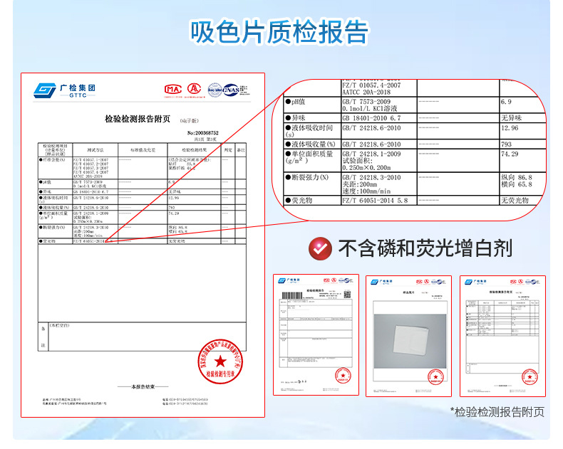The height and width of the screenshot is (449, 563).
Task: Click GB/T 24218.3-2010 in the enlarged table
Action: 371,177
